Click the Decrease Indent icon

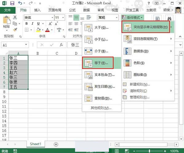click(70, 30)
